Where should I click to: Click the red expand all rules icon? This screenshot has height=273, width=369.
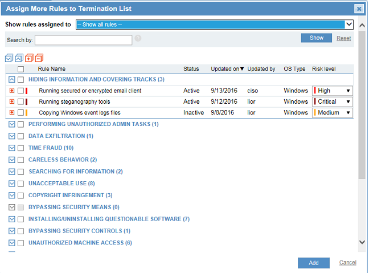click(x=28, y=58)
